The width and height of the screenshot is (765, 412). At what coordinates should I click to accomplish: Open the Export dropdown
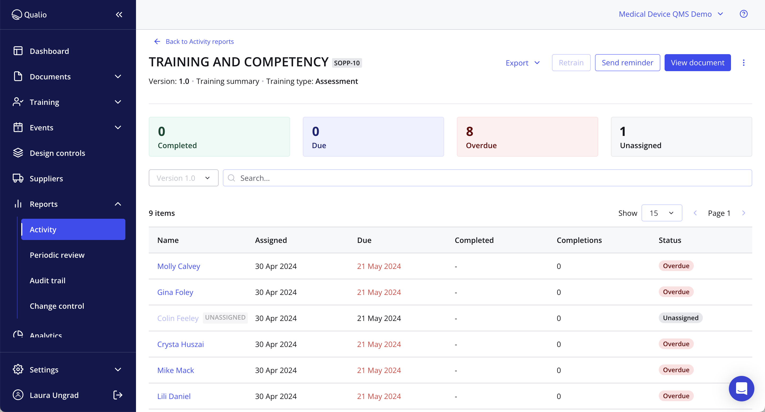click(522, 63)
